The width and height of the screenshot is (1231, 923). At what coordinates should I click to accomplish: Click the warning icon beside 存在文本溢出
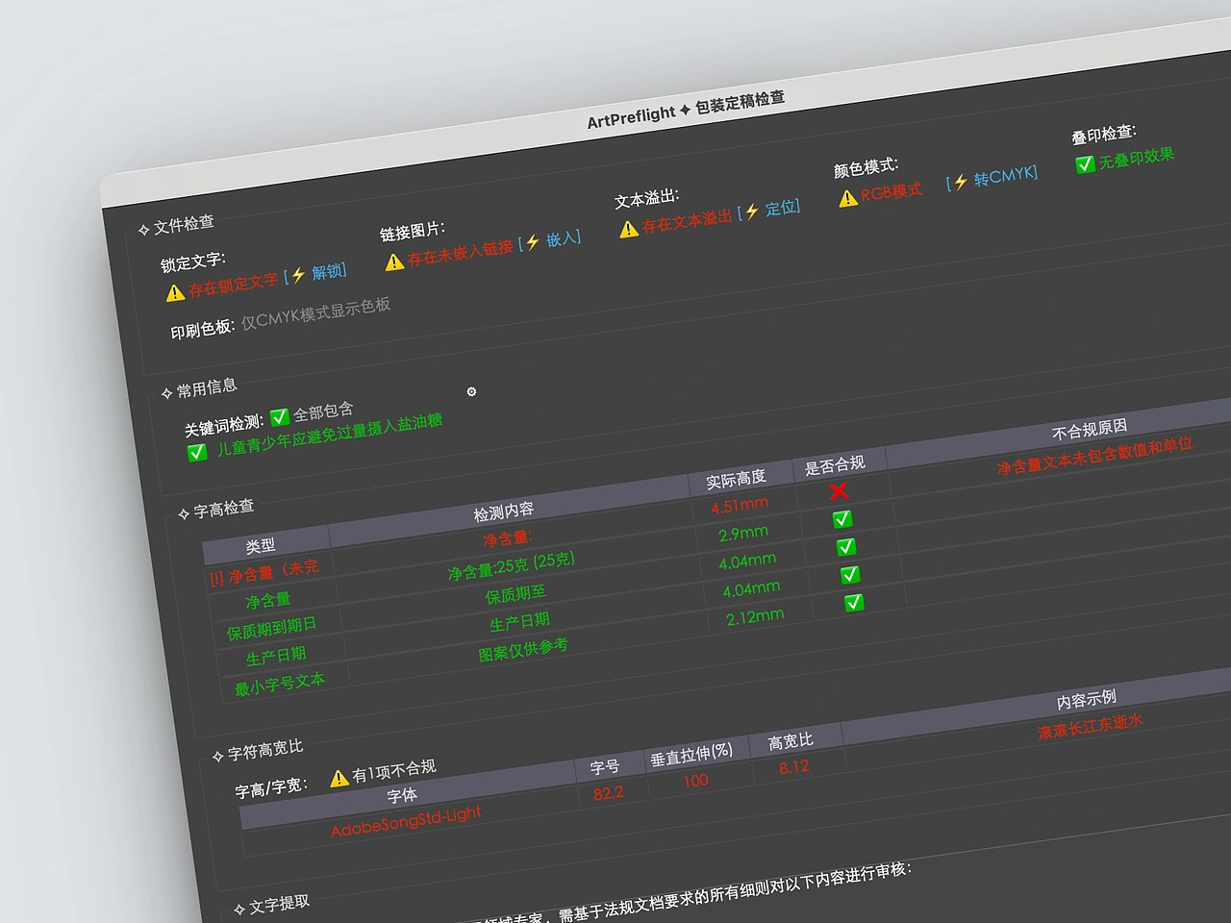(629, 229)
